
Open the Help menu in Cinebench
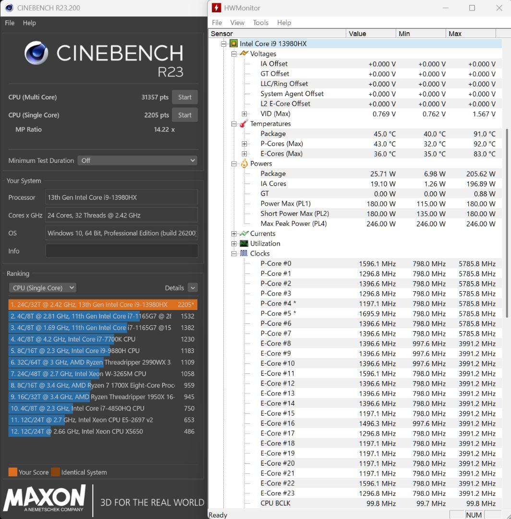[29, 23]
